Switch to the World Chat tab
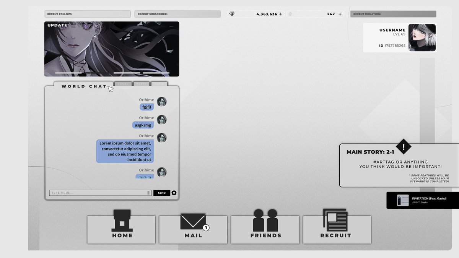The width and height of the screenshot is (459, 258). pyautogui.click(x=84, y=86)
